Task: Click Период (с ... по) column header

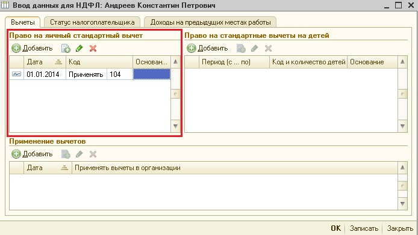Action: pos(234,62)
